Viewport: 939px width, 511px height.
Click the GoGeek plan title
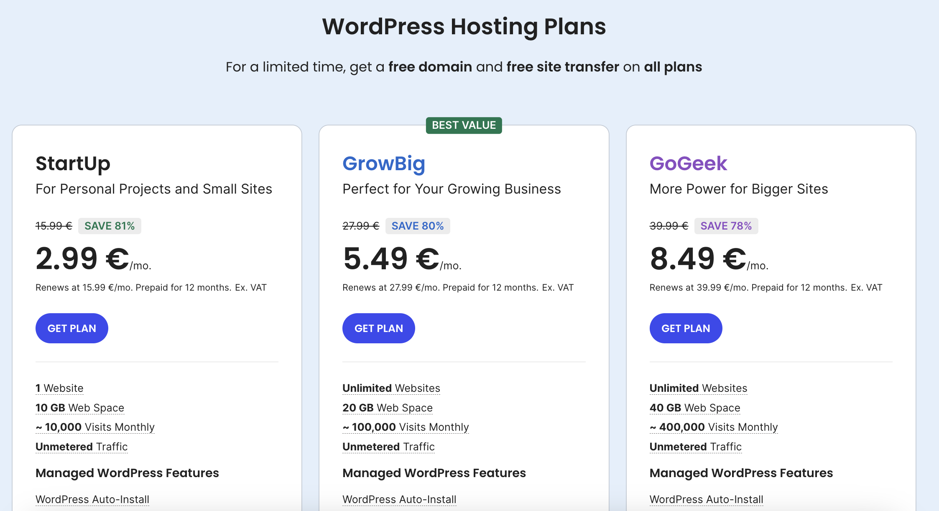[688, 164]
